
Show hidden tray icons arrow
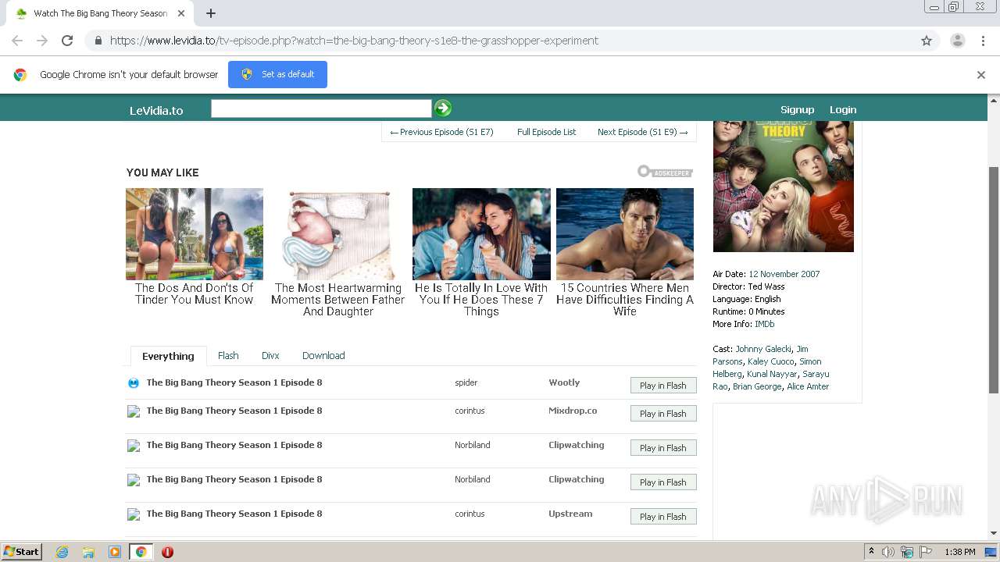[871, 552]
